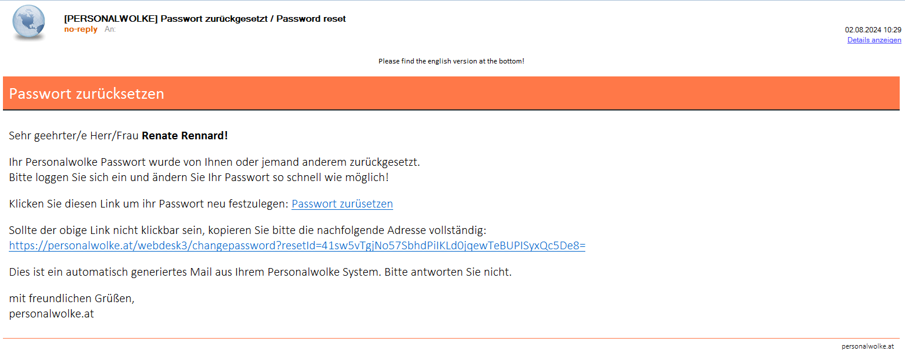Select the bold name Renate Rennard
This screenshot has width=905, height=358.
click(185, 136)
